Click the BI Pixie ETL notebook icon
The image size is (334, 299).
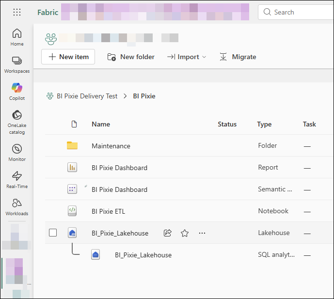(72, 211)
